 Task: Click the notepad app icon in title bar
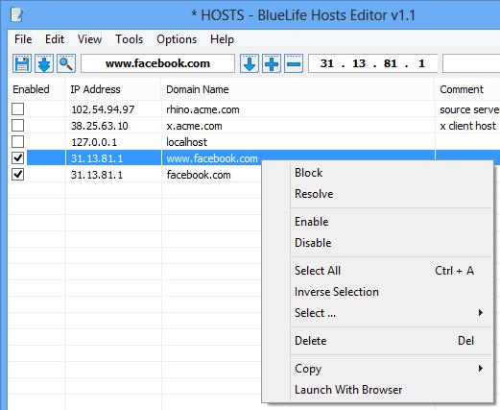(x=17, y=14)
